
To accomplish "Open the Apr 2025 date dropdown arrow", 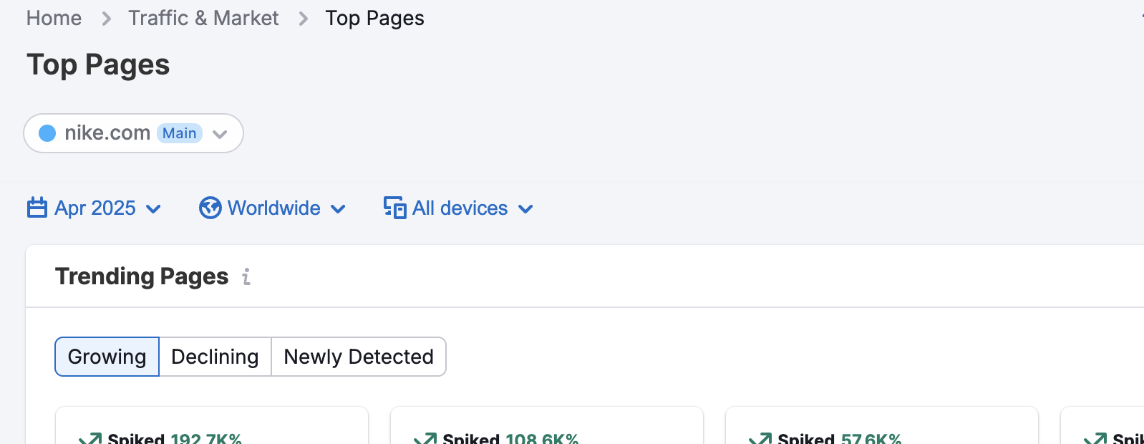I will click(153, 209).
